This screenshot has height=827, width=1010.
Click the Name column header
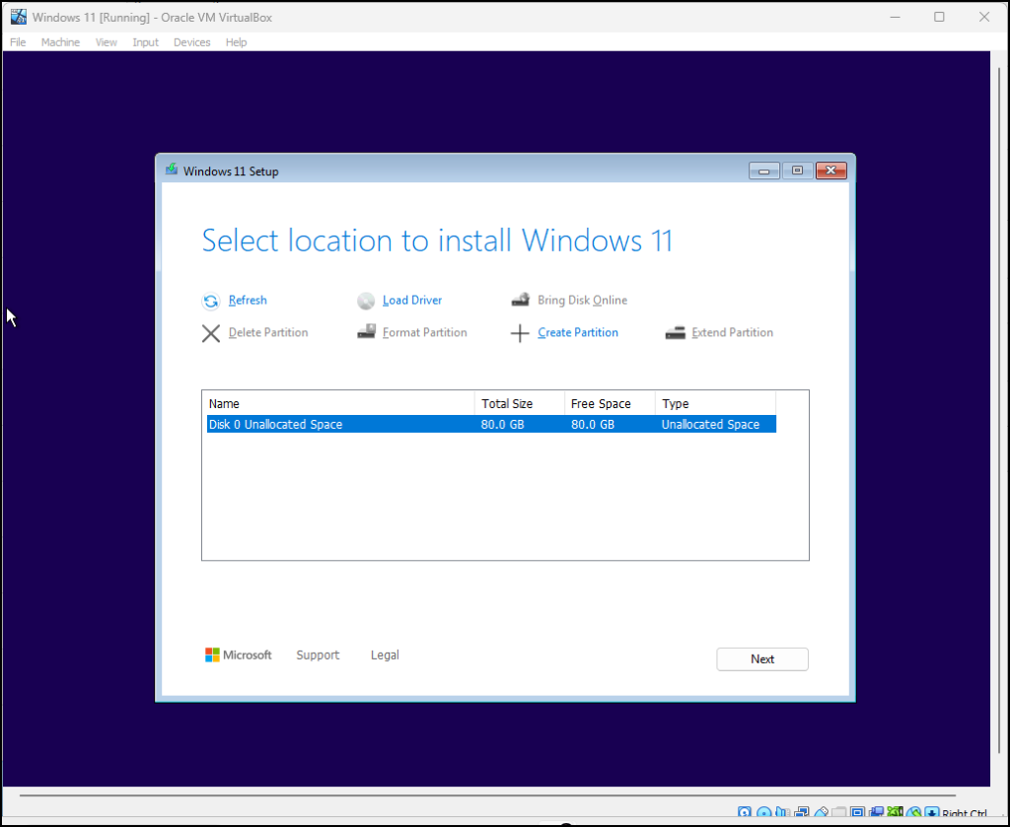tap(340, 403)
